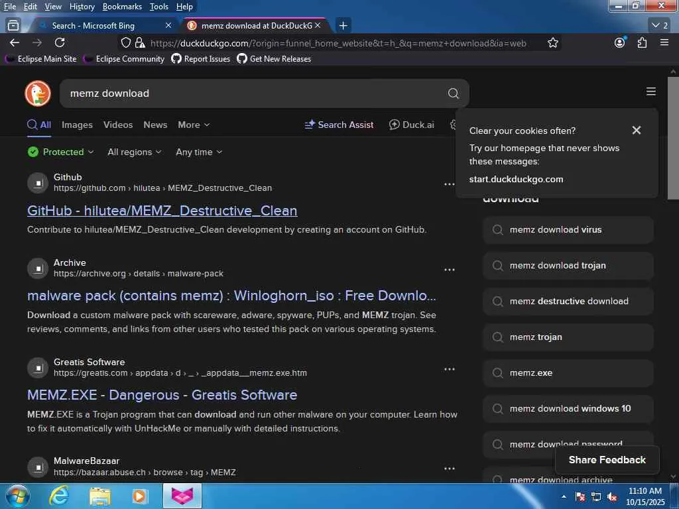Open options dots for Github result
679x509 pixels.
450,184
